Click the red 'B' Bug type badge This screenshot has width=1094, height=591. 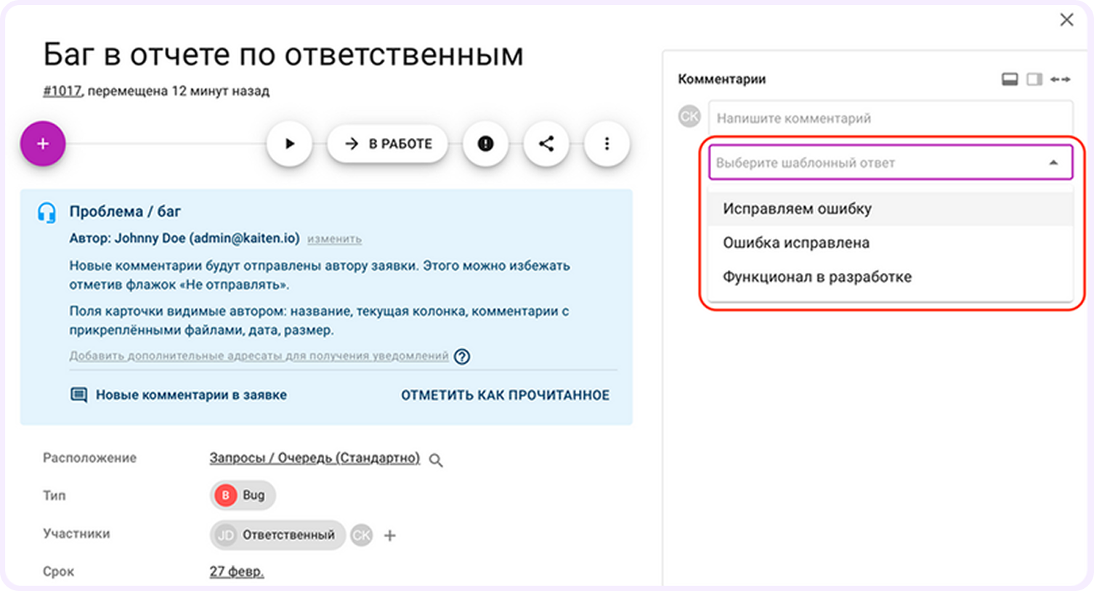point(225,495)
